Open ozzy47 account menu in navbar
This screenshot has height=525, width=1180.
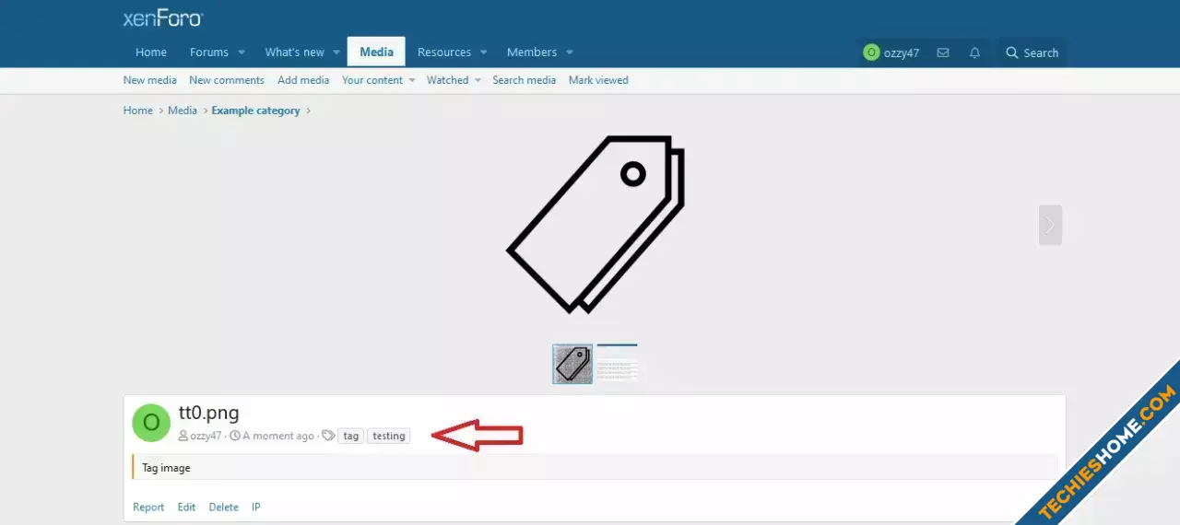coord(891,52)
